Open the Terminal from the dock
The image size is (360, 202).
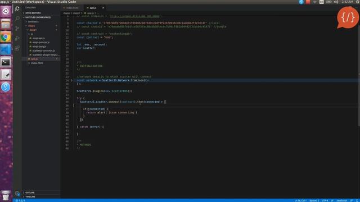click(6, 62)
